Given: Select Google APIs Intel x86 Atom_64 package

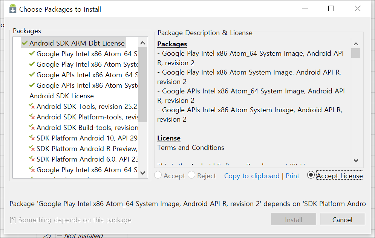Looking at the screenshot, I should (x=87, y=75).
